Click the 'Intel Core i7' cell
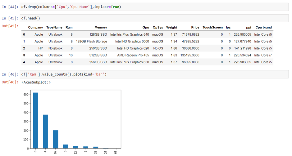The height and width of the screenshot is (156, 292). click(263, 55)
